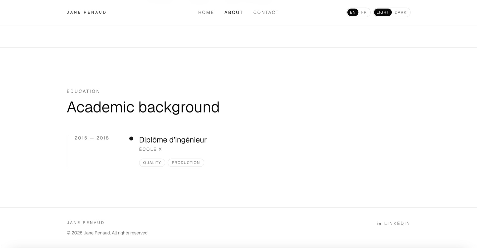
Task: Switch language to FR
Action: click(x=364, y=12)
